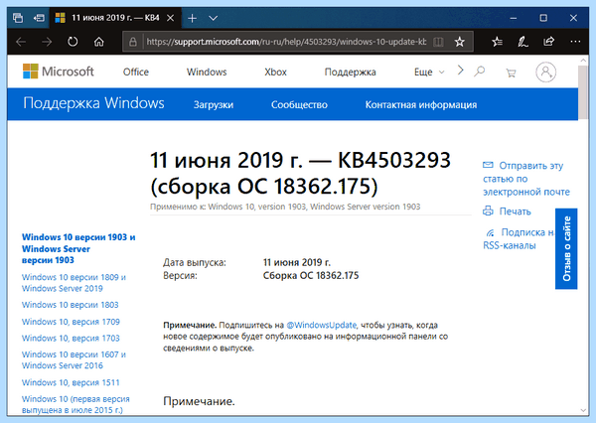Add page to favorites star
This screenshot has width=596, height=423.
[x=460, y=42]
